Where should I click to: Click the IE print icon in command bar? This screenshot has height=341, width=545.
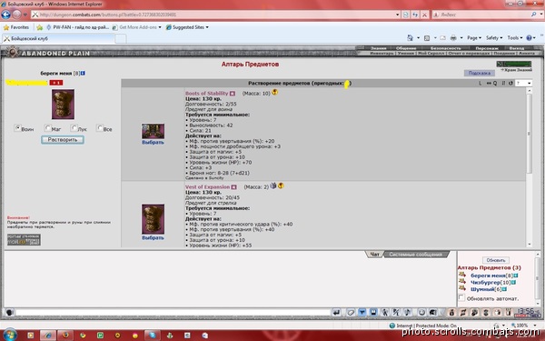(453, 37)
